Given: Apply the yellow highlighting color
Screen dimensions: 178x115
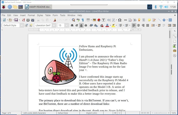Looking at the screenshot, I should coord(113,25).
